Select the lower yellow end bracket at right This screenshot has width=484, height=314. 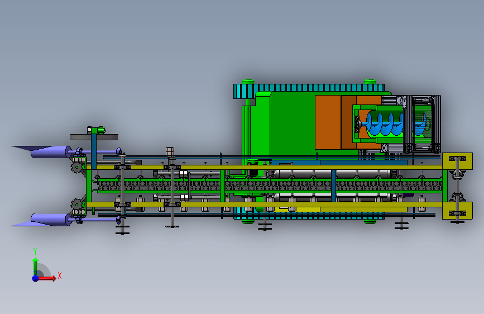(457, 211)
